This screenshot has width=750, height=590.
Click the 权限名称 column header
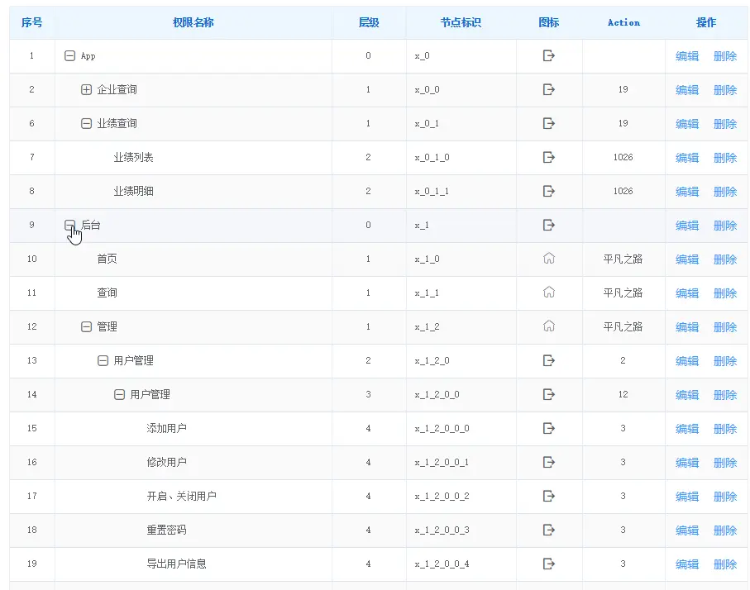[x=193, y=22]
